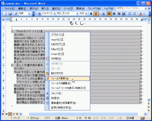Click the horizontal scrollbar thumb
152x121 pixels.
83,114
